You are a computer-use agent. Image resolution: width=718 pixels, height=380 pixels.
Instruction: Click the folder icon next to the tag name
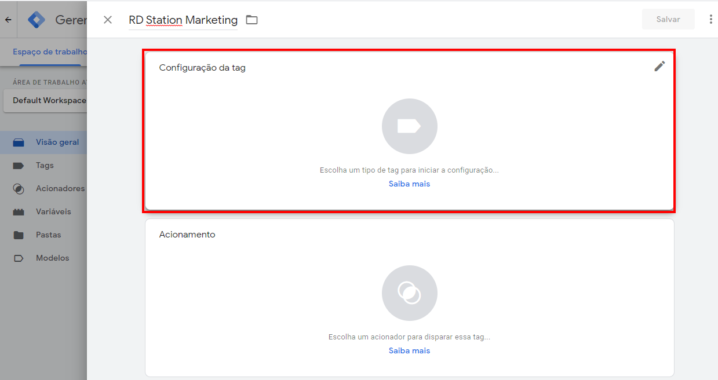point(252,19)
